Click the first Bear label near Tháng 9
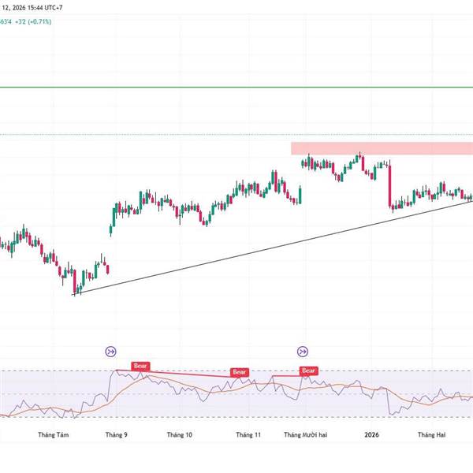The width and height of the screenshot is (473, 473). [140, 367]
